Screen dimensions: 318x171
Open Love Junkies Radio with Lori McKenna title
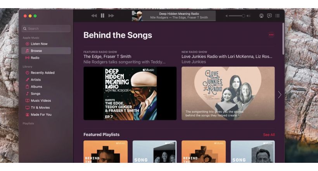227,56
